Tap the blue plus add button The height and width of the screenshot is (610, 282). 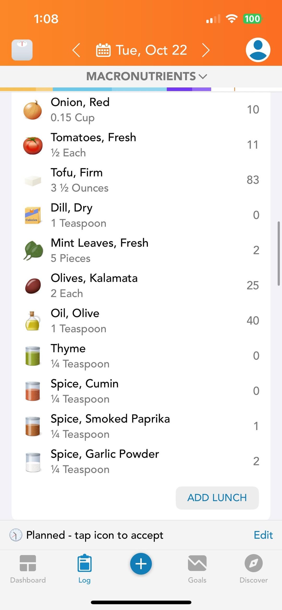coord(141,564)
